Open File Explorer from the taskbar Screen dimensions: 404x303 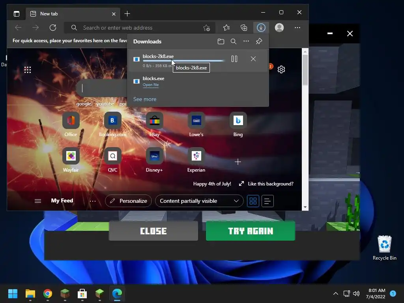click(x=30, y=294)
